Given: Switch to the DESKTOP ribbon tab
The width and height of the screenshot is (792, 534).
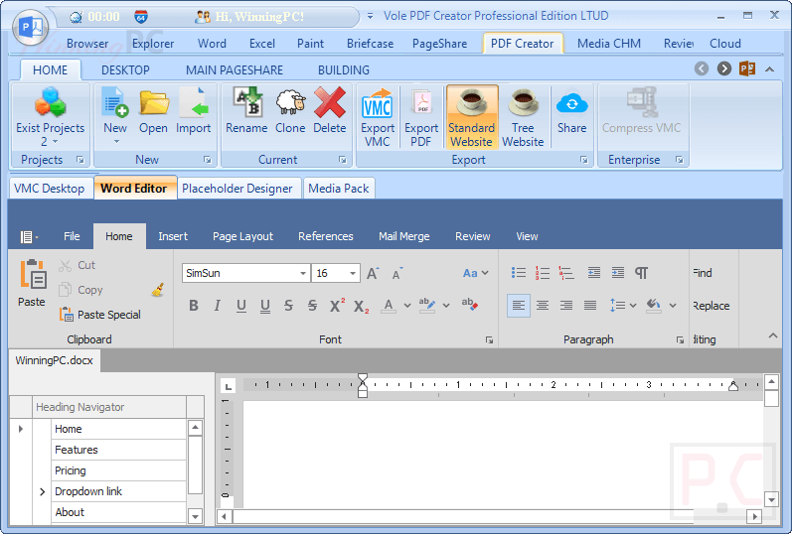Looking at the screenshot, I should point(125,70).
